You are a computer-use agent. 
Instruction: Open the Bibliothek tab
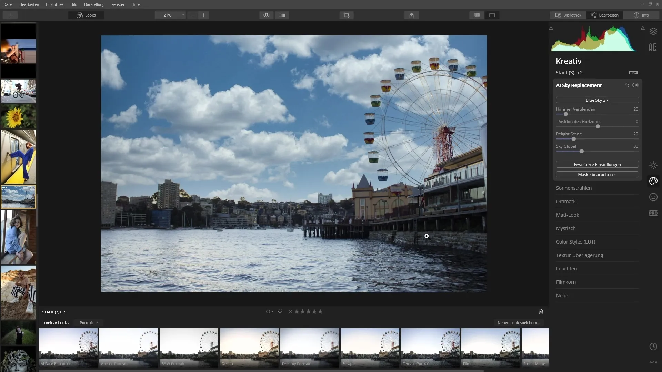click(568, 15)
